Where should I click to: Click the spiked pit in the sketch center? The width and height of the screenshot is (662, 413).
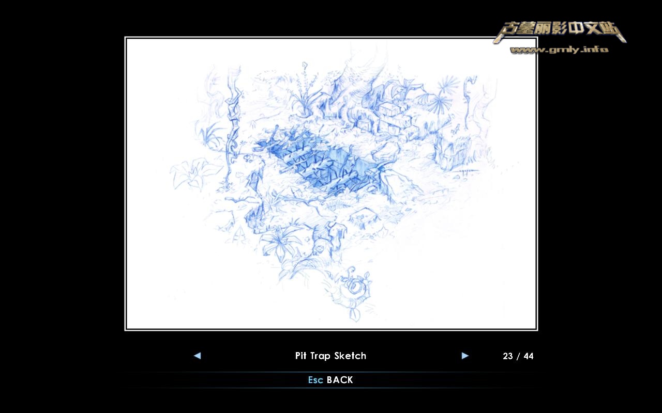(x=321, y=163)
